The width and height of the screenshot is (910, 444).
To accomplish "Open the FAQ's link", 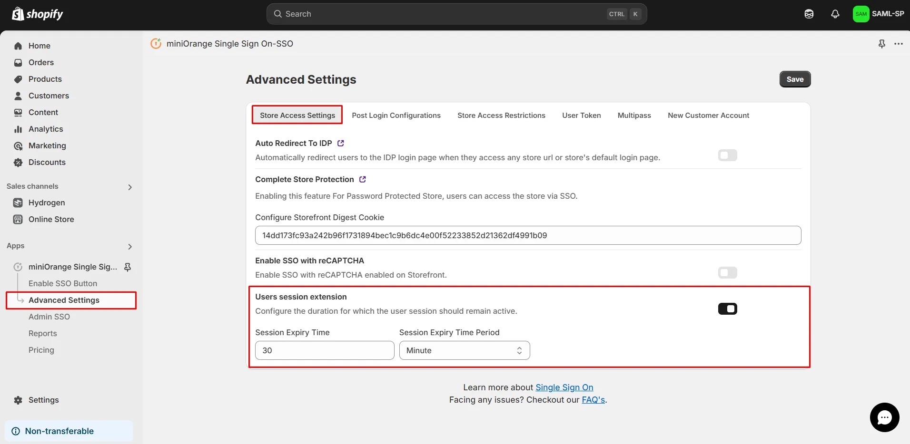I will pyautogui.click(x=593, y=400).
